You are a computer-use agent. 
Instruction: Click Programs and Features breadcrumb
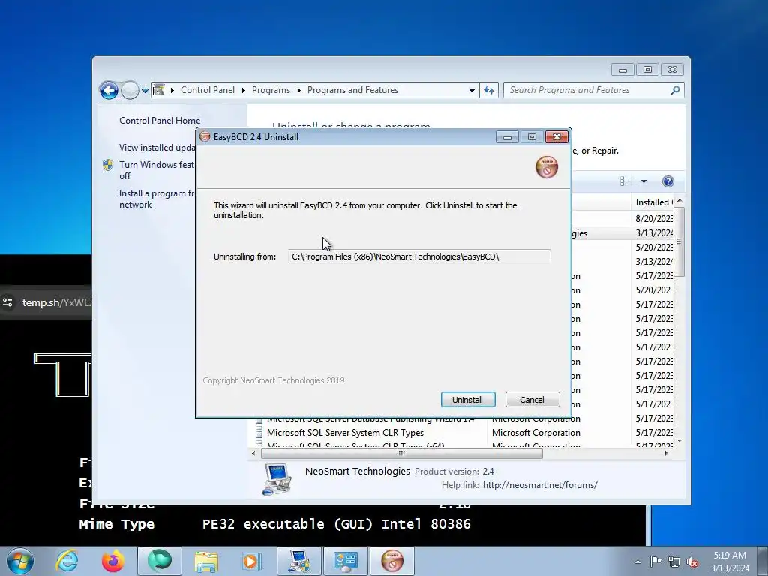(352, 90)
